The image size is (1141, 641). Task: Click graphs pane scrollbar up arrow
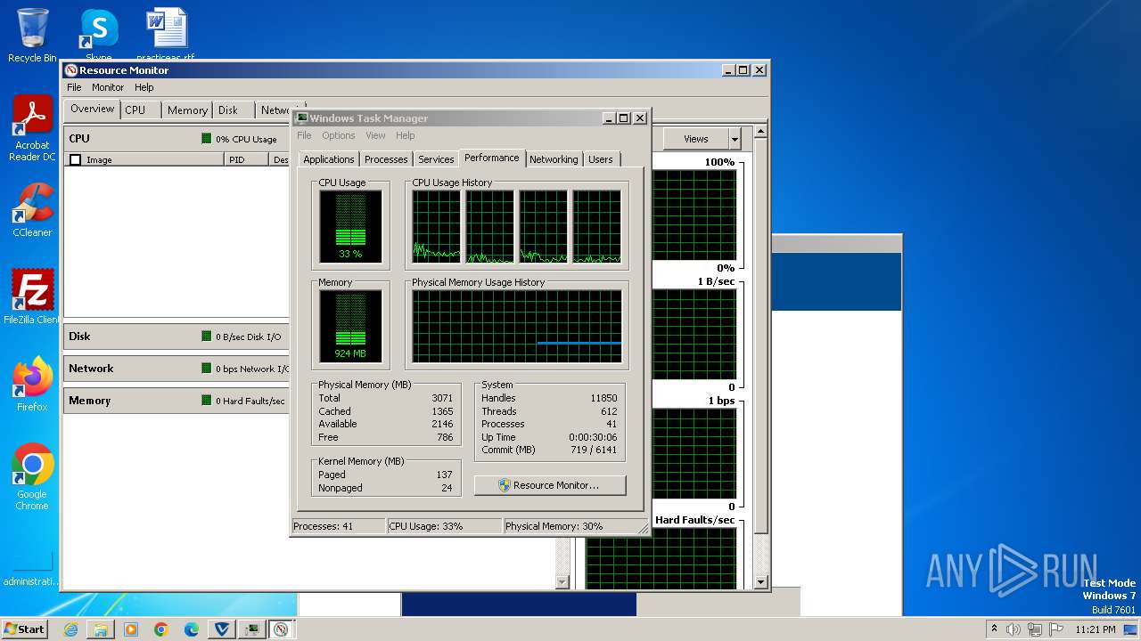[x=760, y=132]
